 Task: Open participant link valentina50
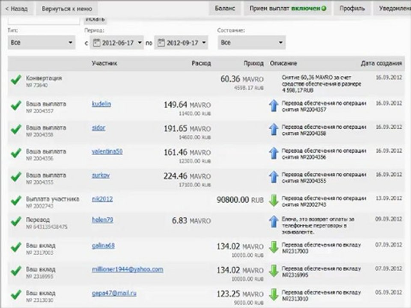coord(107,151)
